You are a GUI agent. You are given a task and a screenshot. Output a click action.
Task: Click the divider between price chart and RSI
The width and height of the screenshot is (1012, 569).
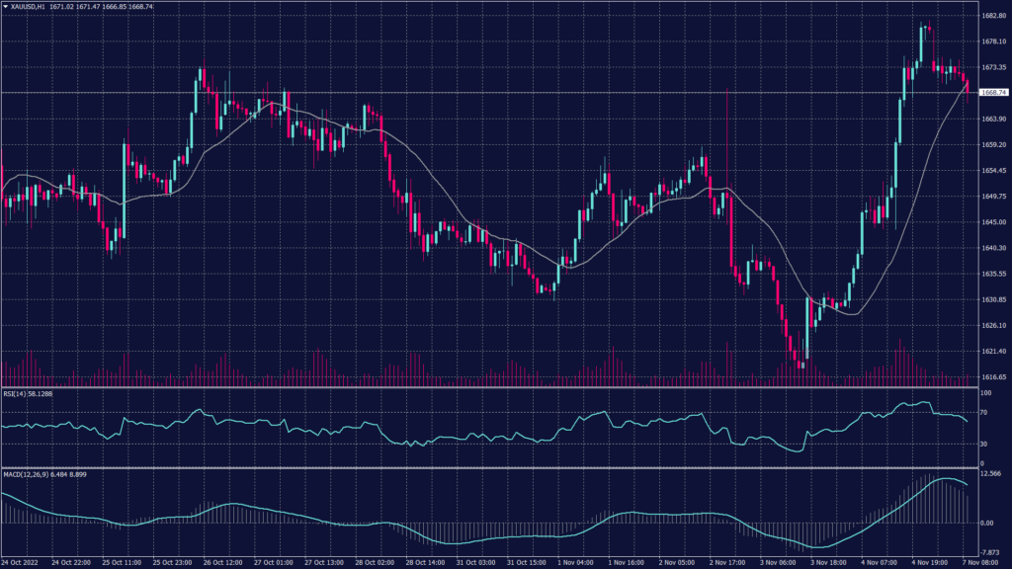pos(484,388)
